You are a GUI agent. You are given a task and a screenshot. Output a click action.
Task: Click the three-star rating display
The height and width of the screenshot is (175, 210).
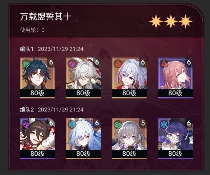(x=171, y=22)
